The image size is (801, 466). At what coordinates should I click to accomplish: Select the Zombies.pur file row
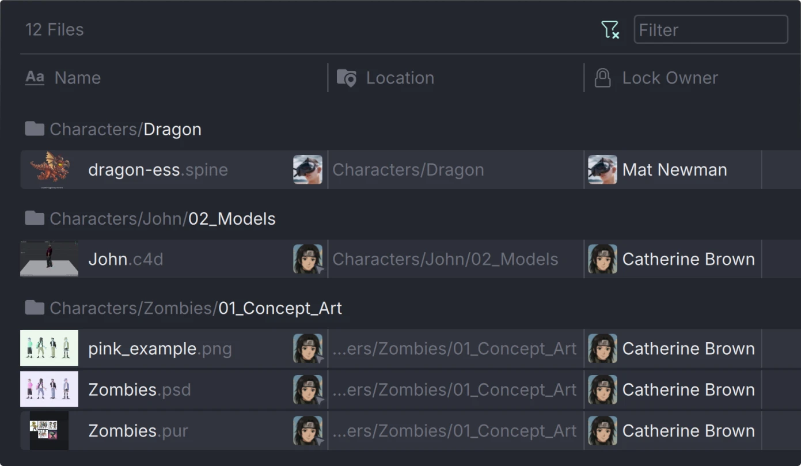pyautogui.click(x=138, y=430)
